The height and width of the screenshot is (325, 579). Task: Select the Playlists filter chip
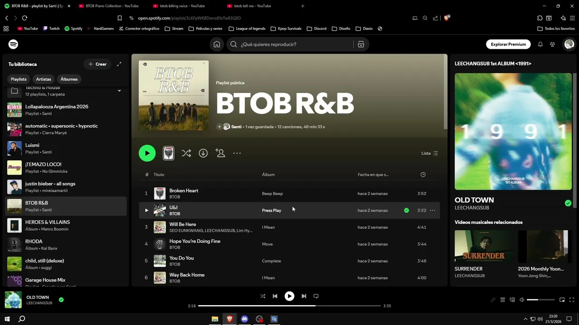click(x=19, y=79)
